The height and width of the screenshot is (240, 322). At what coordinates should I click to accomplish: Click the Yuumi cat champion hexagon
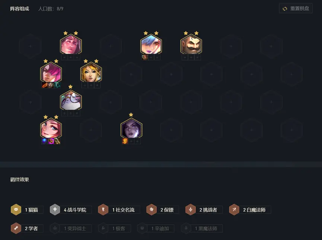(71, 101)
